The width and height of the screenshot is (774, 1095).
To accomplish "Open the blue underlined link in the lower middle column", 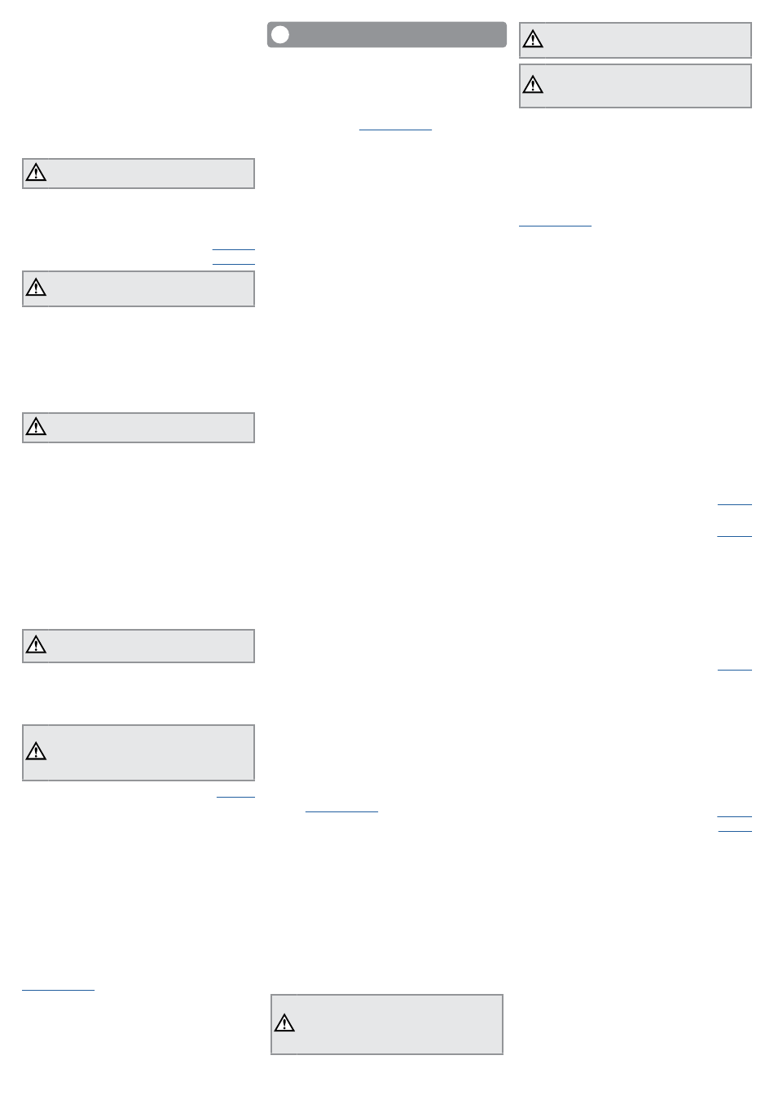I will point(341,811).
